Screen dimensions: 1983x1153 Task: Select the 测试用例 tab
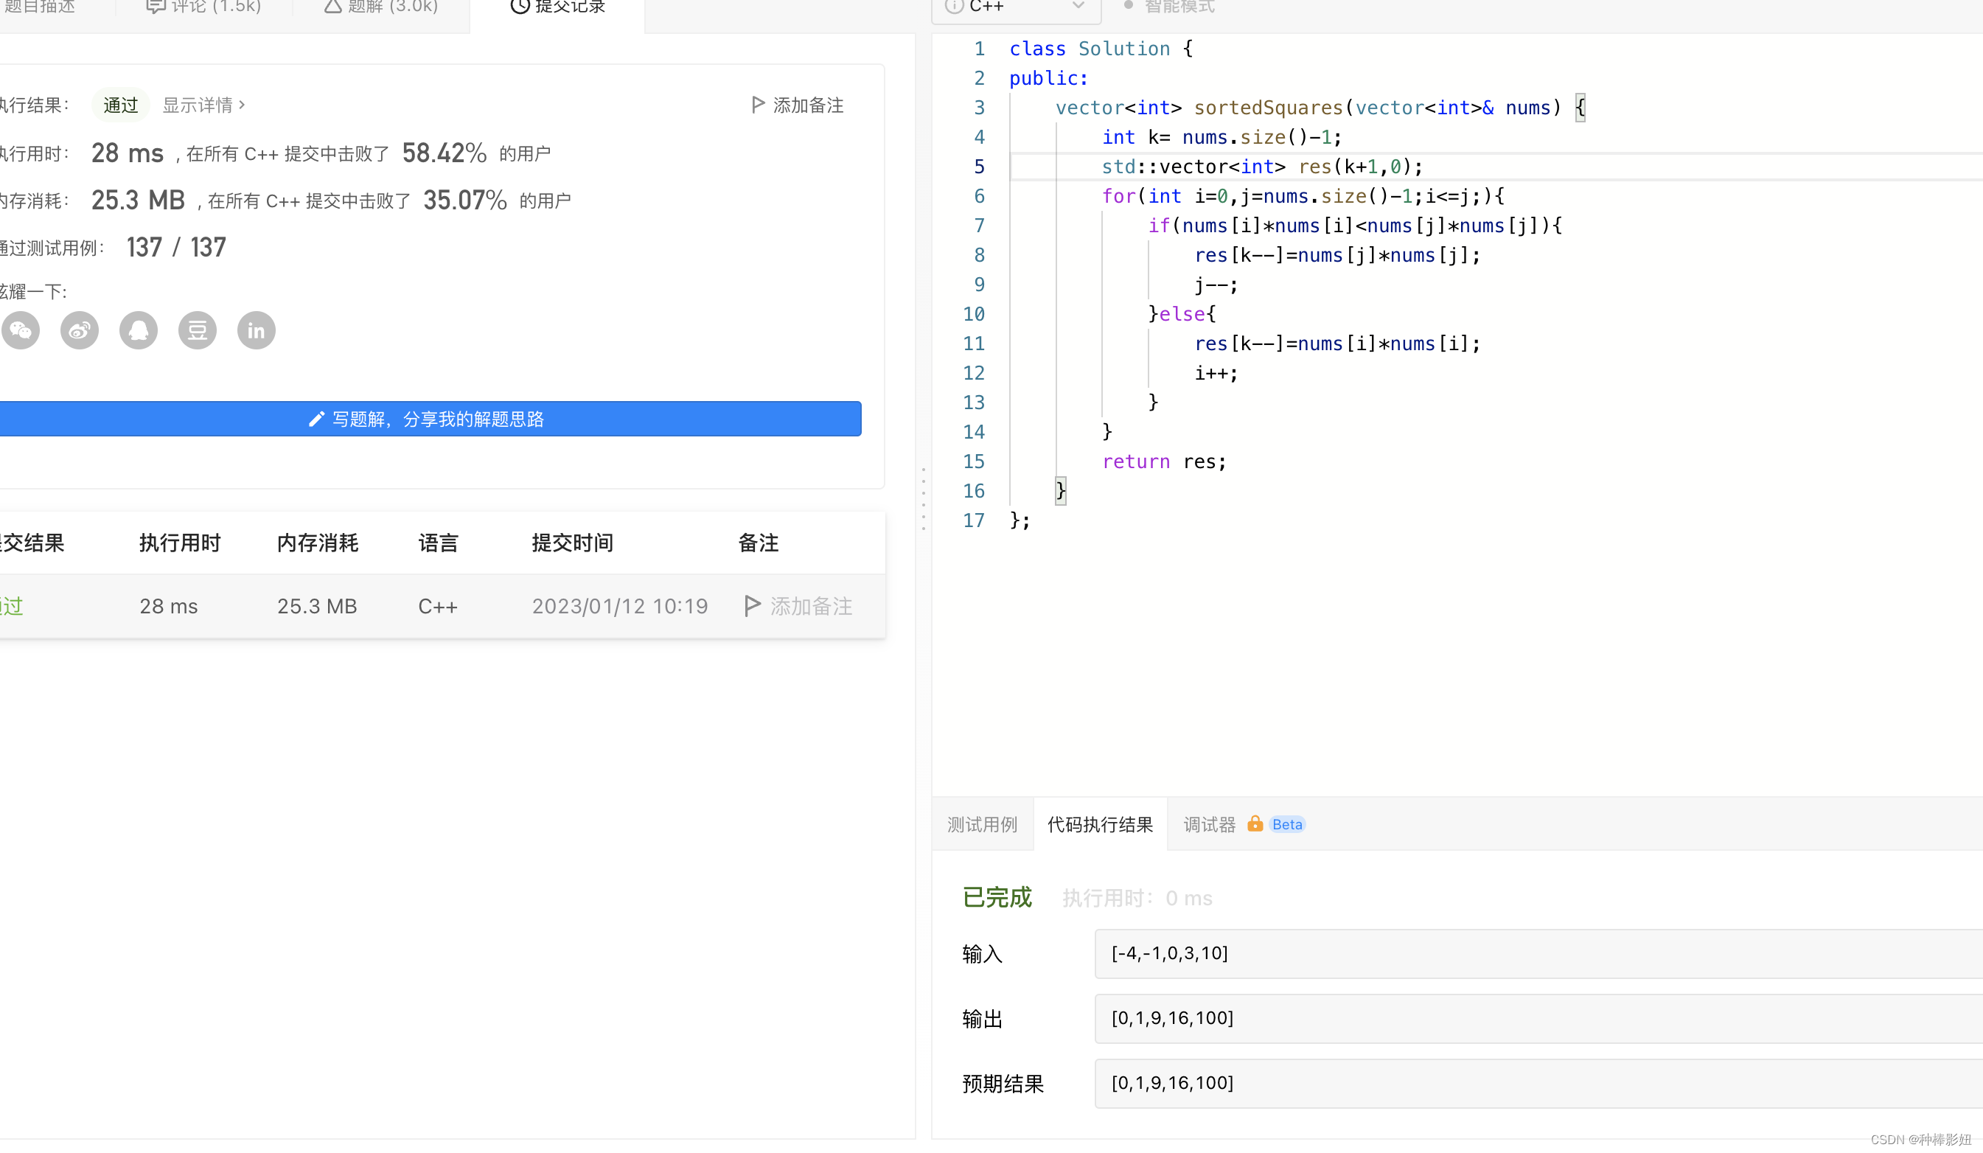[982, 824]
